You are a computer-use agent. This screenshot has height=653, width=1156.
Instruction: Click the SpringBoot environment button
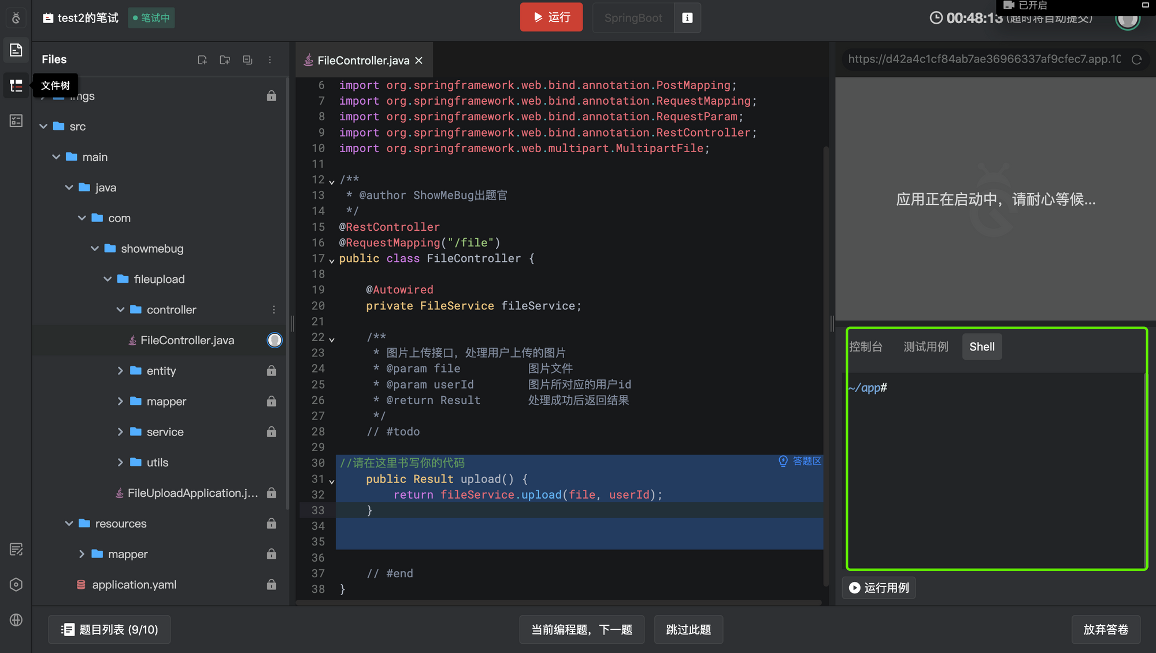[633, 18]
